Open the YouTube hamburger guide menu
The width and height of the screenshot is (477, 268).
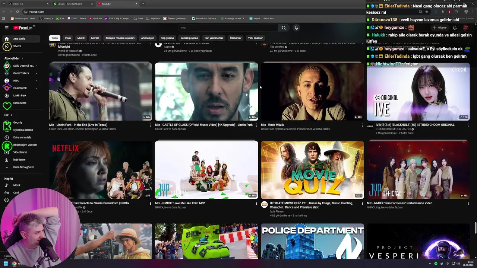(6, 28)
